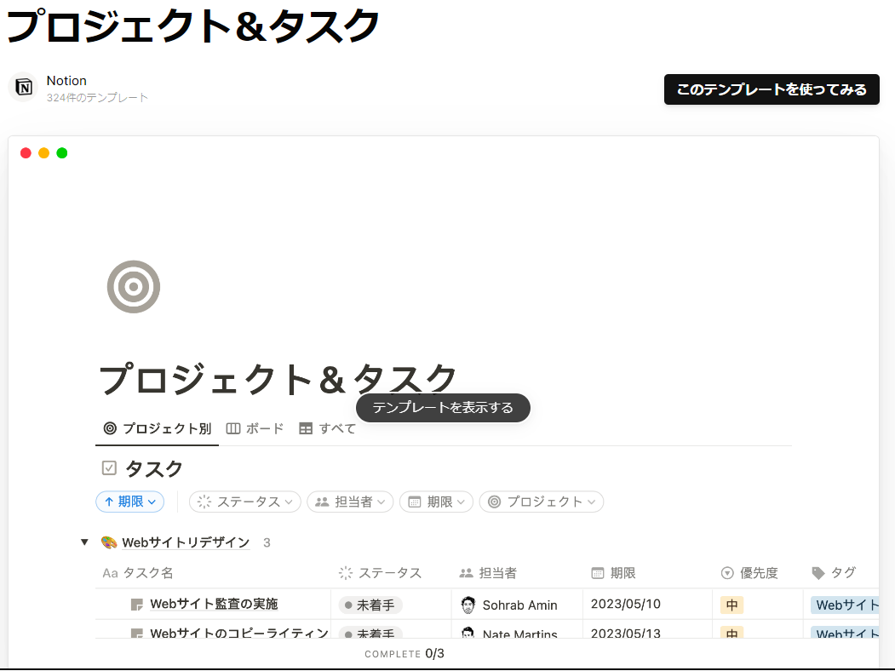
Task: Click このテンプレートを使ってみる button
Action: [x=772, y=89]
